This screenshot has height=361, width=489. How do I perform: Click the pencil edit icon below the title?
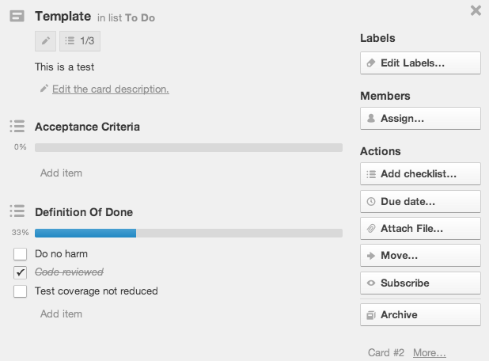tap(46, 41)
